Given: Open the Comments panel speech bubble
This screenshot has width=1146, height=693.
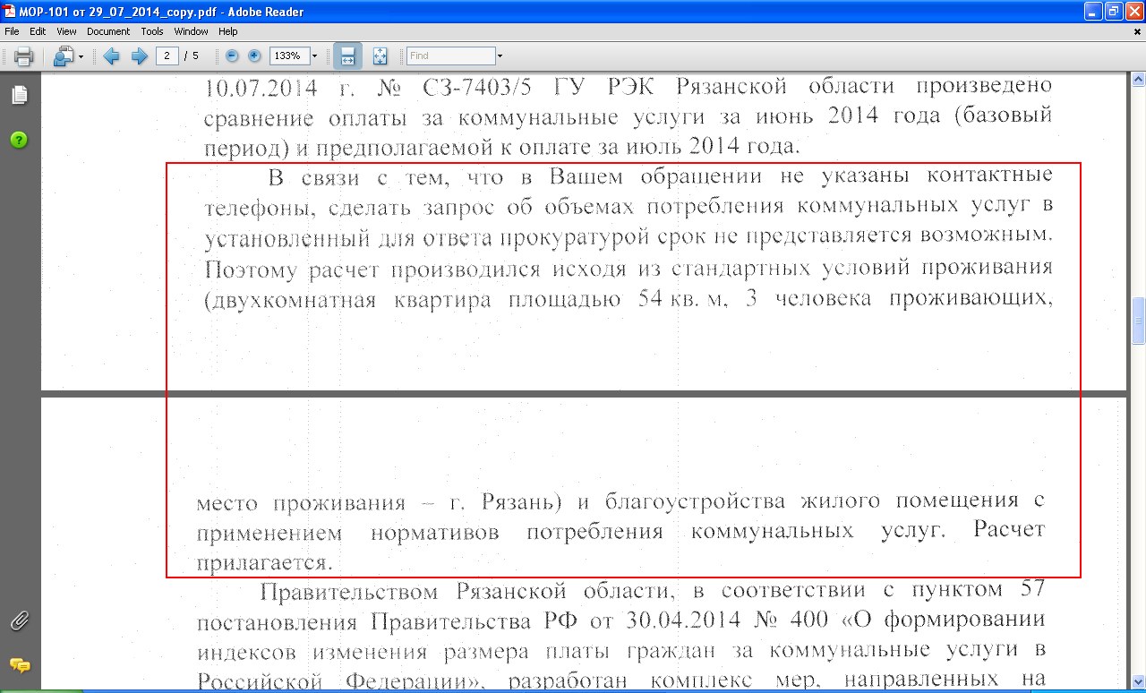Looking at the screenshot, I should click(19, 665).
